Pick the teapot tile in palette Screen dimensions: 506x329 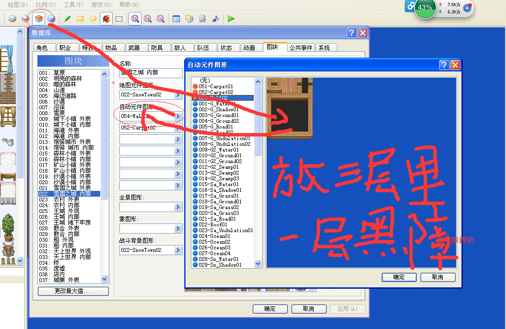(x=7, y=141)
